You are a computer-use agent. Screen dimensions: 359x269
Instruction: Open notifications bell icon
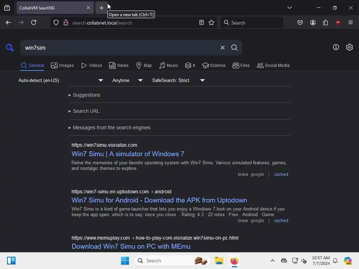(335, 261)
